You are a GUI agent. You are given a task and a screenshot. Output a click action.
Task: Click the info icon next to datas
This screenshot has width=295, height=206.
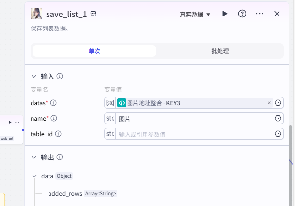coord(54,103)
